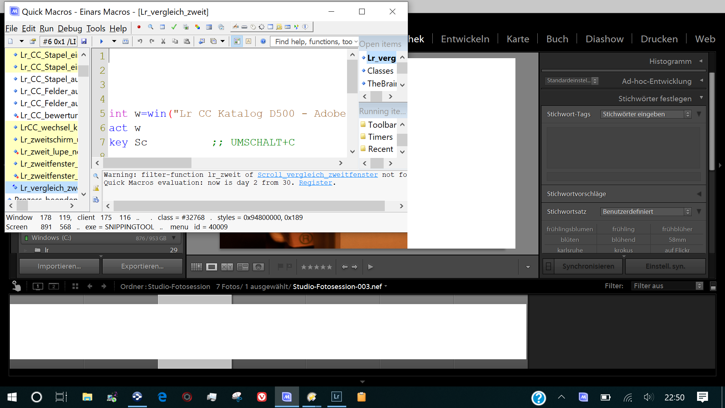Click the blue Run macro play icon
This screenshot has width=725, height=408.
[101, 41]
